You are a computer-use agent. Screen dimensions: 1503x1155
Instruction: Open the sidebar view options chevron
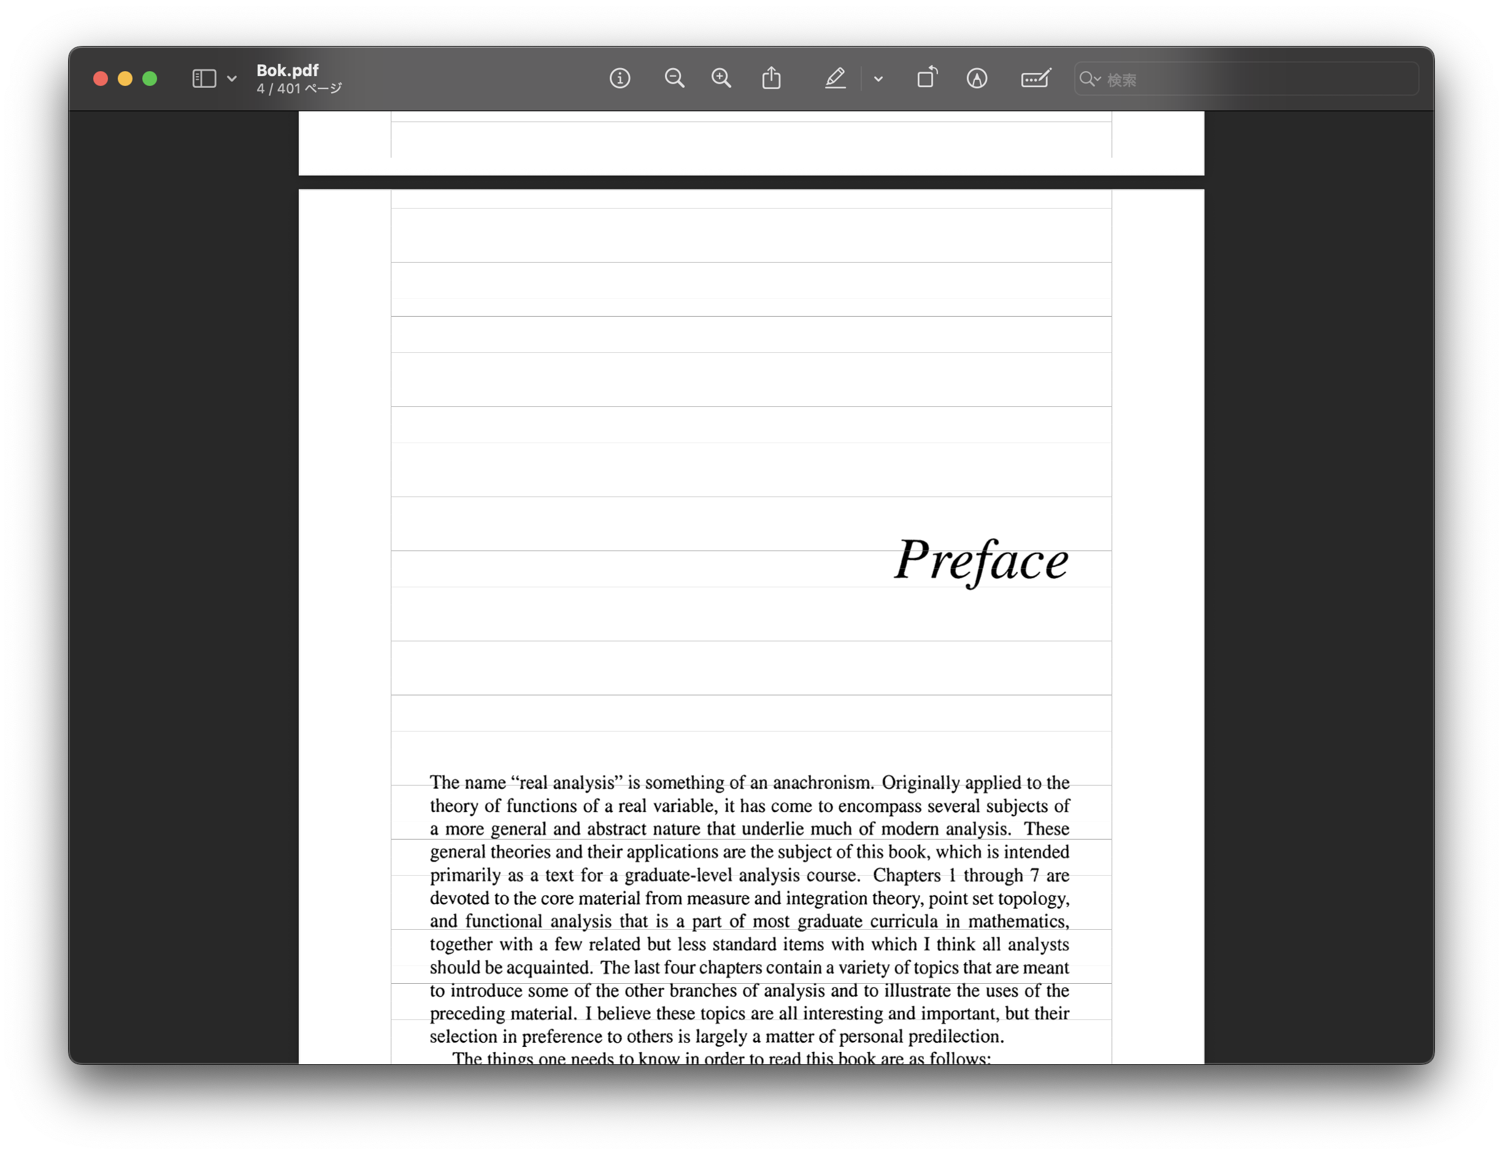[x=232, y=79]
